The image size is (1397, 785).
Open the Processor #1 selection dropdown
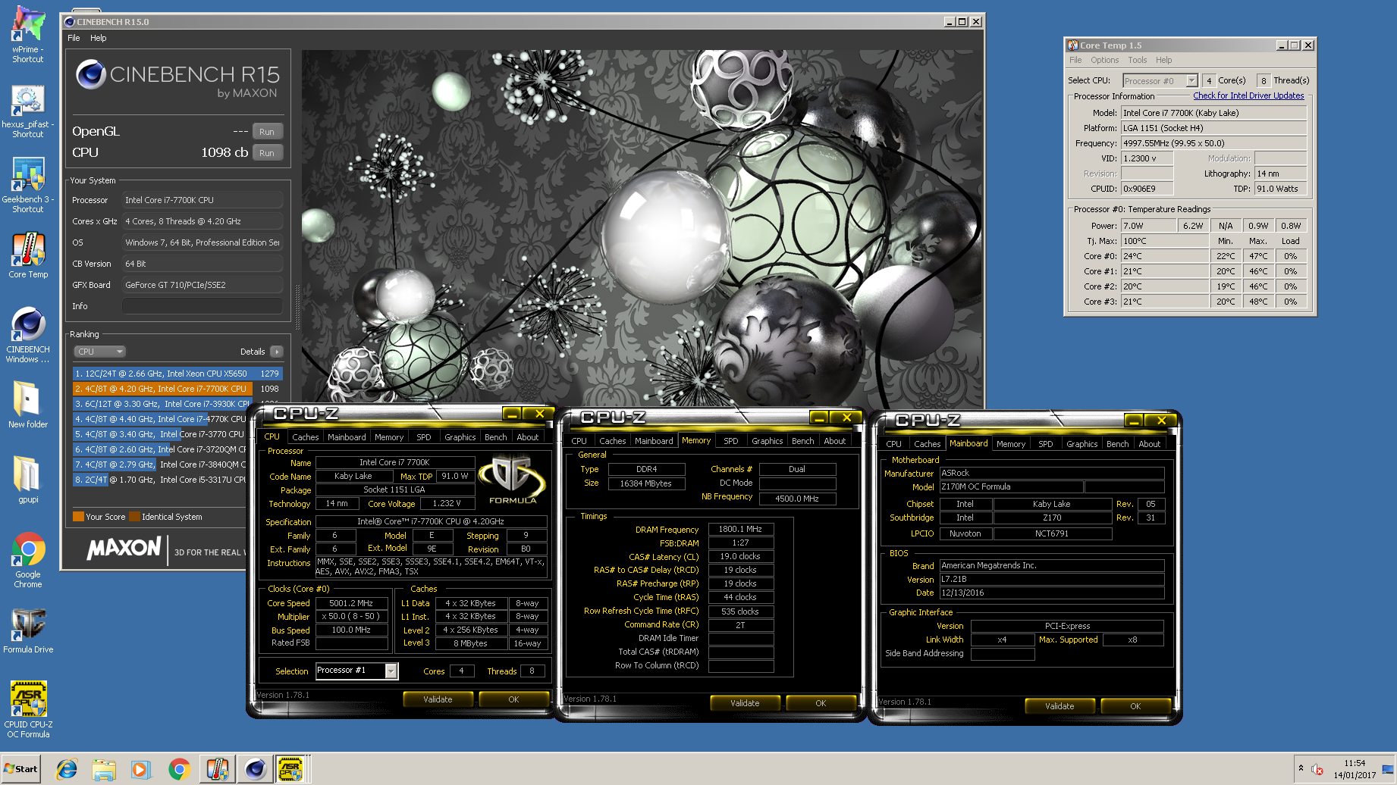[x=356, y=671]
